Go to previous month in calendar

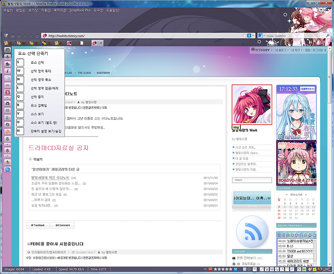point(287,195)
